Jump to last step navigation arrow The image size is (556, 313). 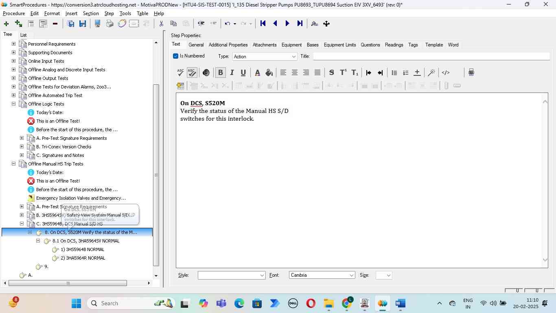click(300, 24)
